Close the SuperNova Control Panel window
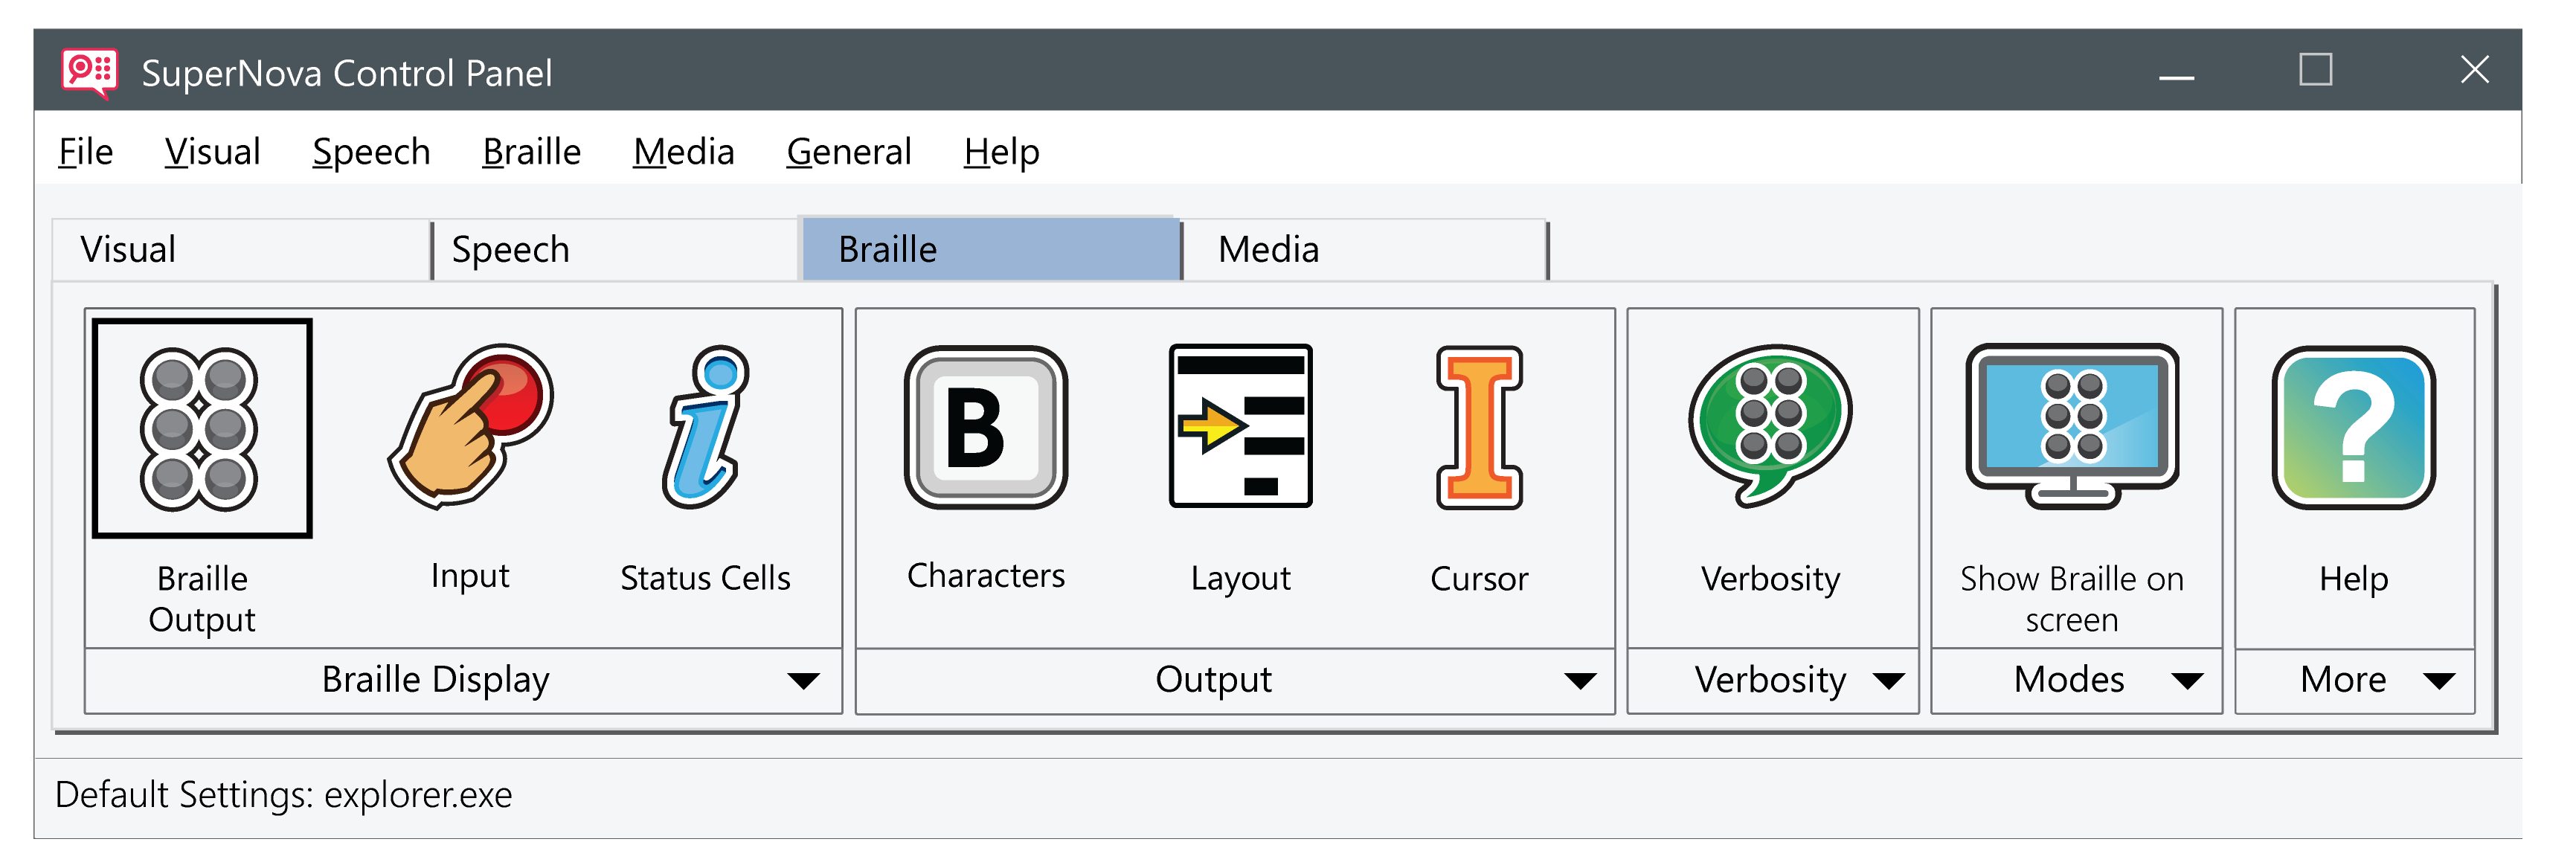Viewport: 2576px width, 868px height. point(2474,71)
